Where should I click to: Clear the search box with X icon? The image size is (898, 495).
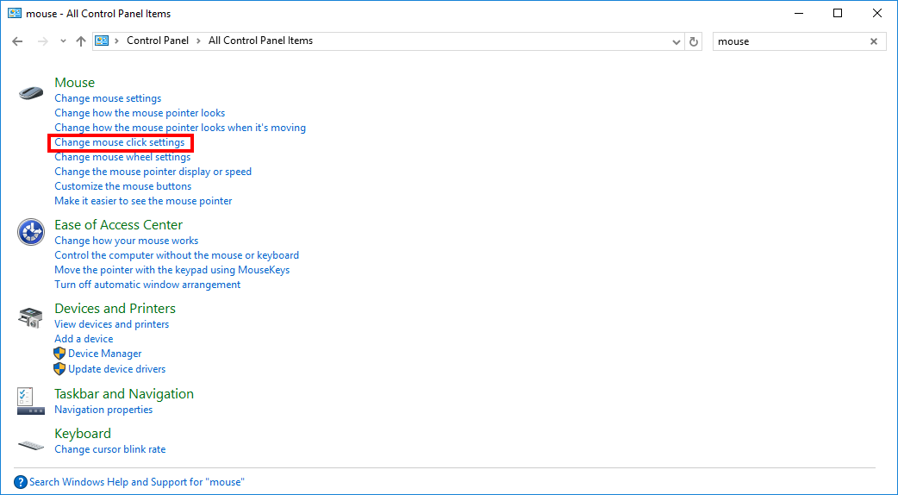pyautogui.click(x=874, y=41)
